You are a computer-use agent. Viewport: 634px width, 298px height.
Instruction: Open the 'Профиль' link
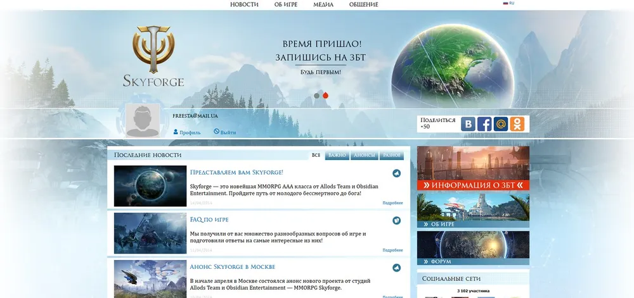tap(187, 132)
